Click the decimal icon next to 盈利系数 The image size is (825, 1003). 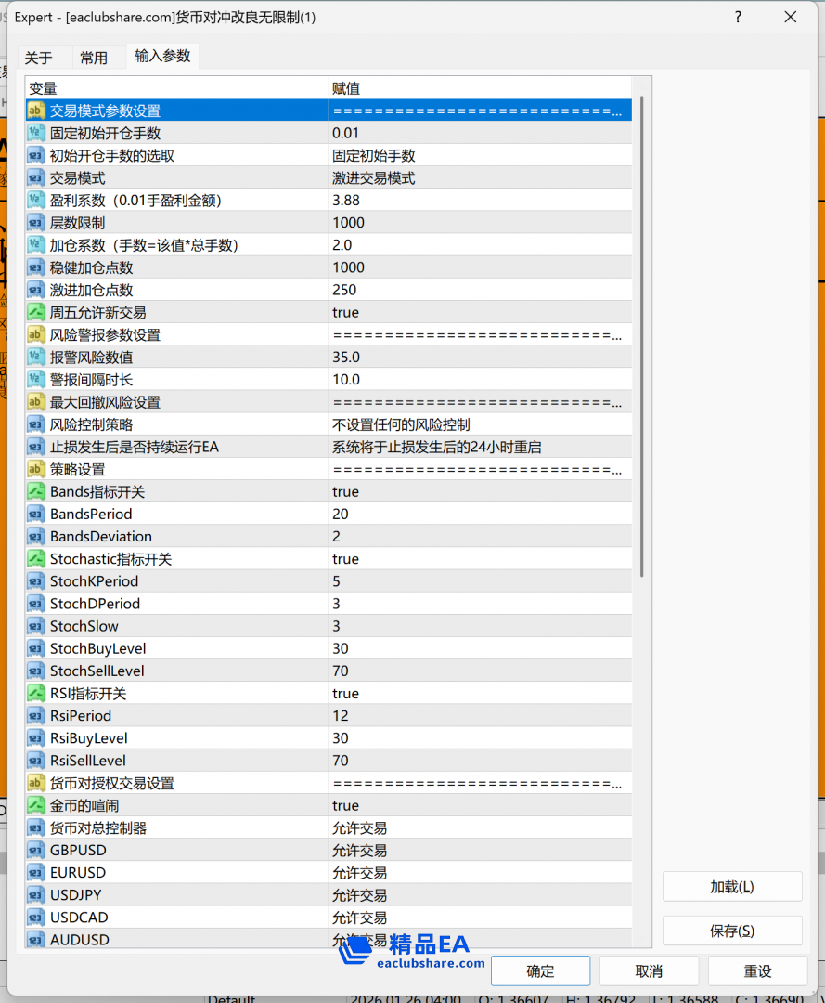(x=35, y=200)
